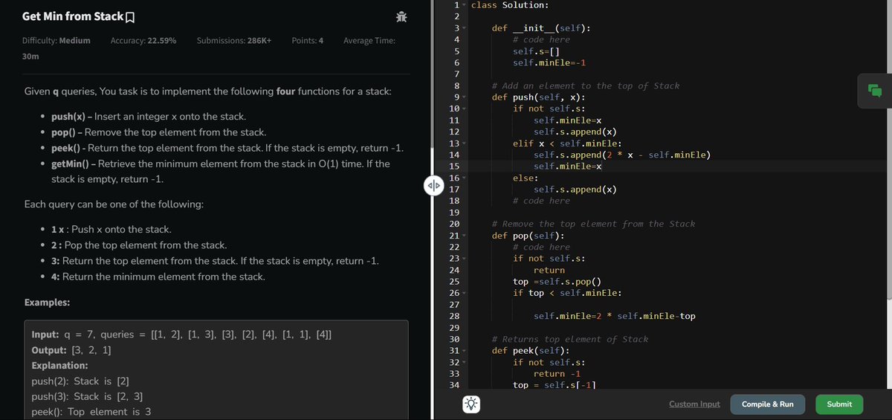Collapse the pop method fold arrow on line 21

coord(465,236)
